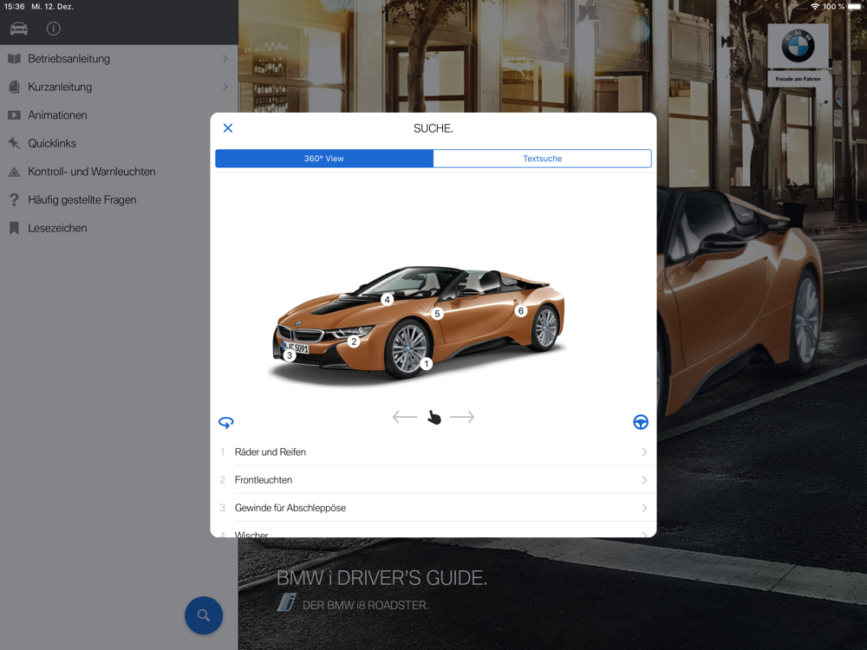Tap the Animationen play icon

tap(15, 115)
